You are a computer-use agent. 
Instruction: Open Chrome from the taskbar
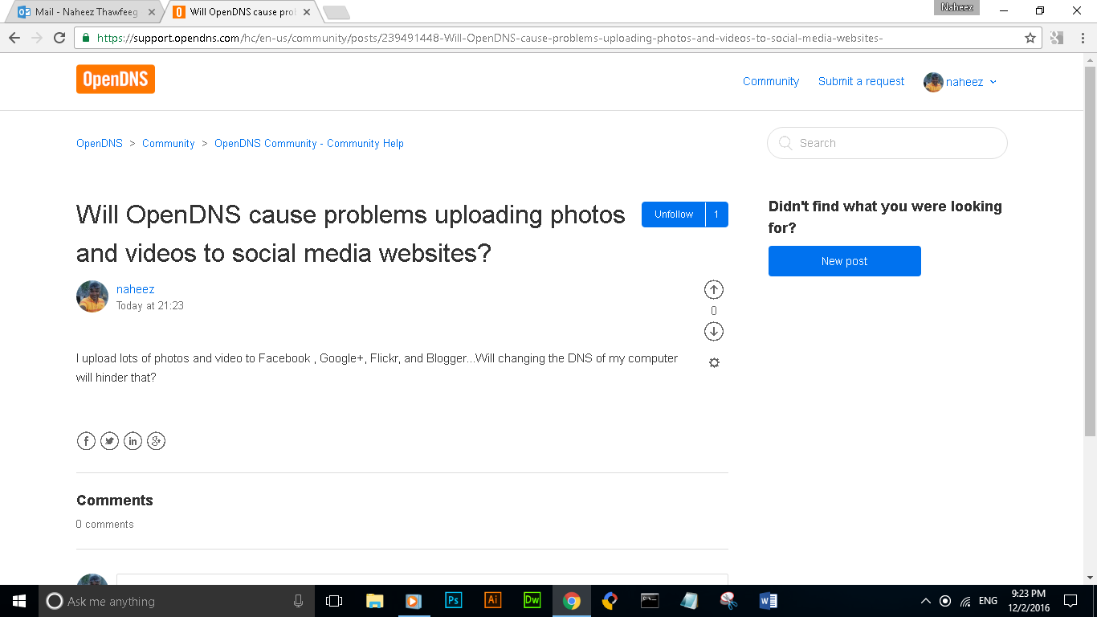pos(571,601)
